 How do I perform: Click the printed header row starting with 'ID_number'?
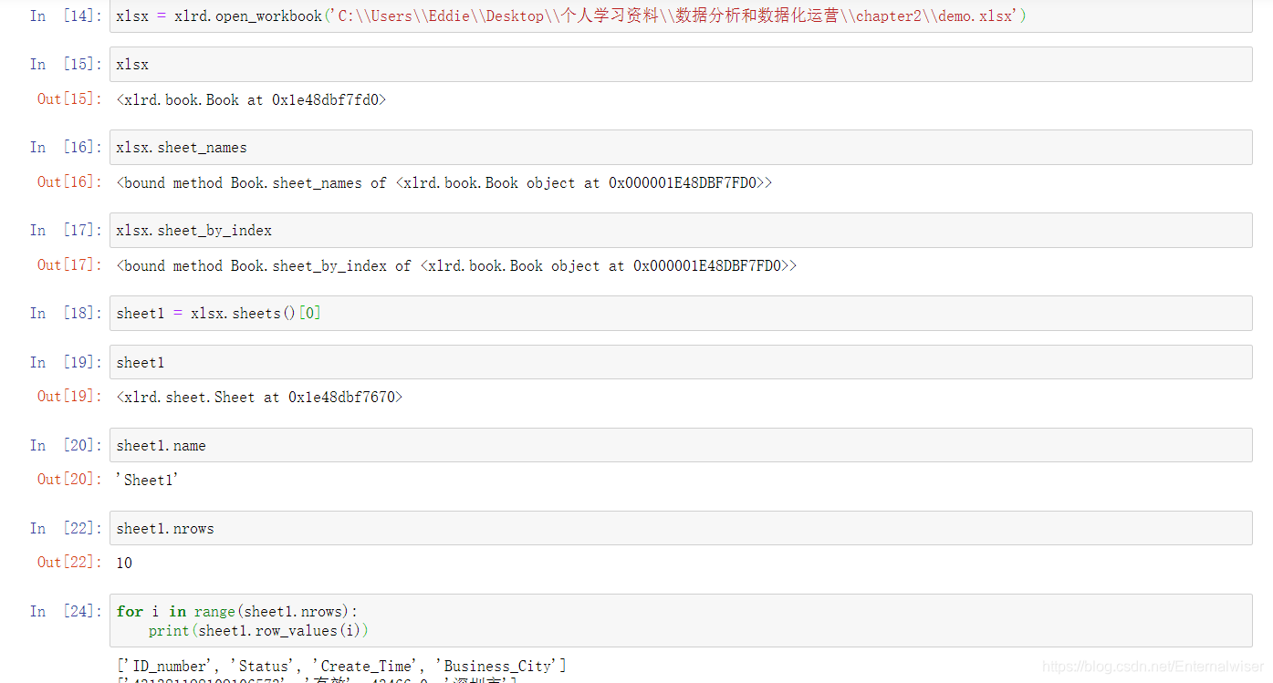click(341, 666)
